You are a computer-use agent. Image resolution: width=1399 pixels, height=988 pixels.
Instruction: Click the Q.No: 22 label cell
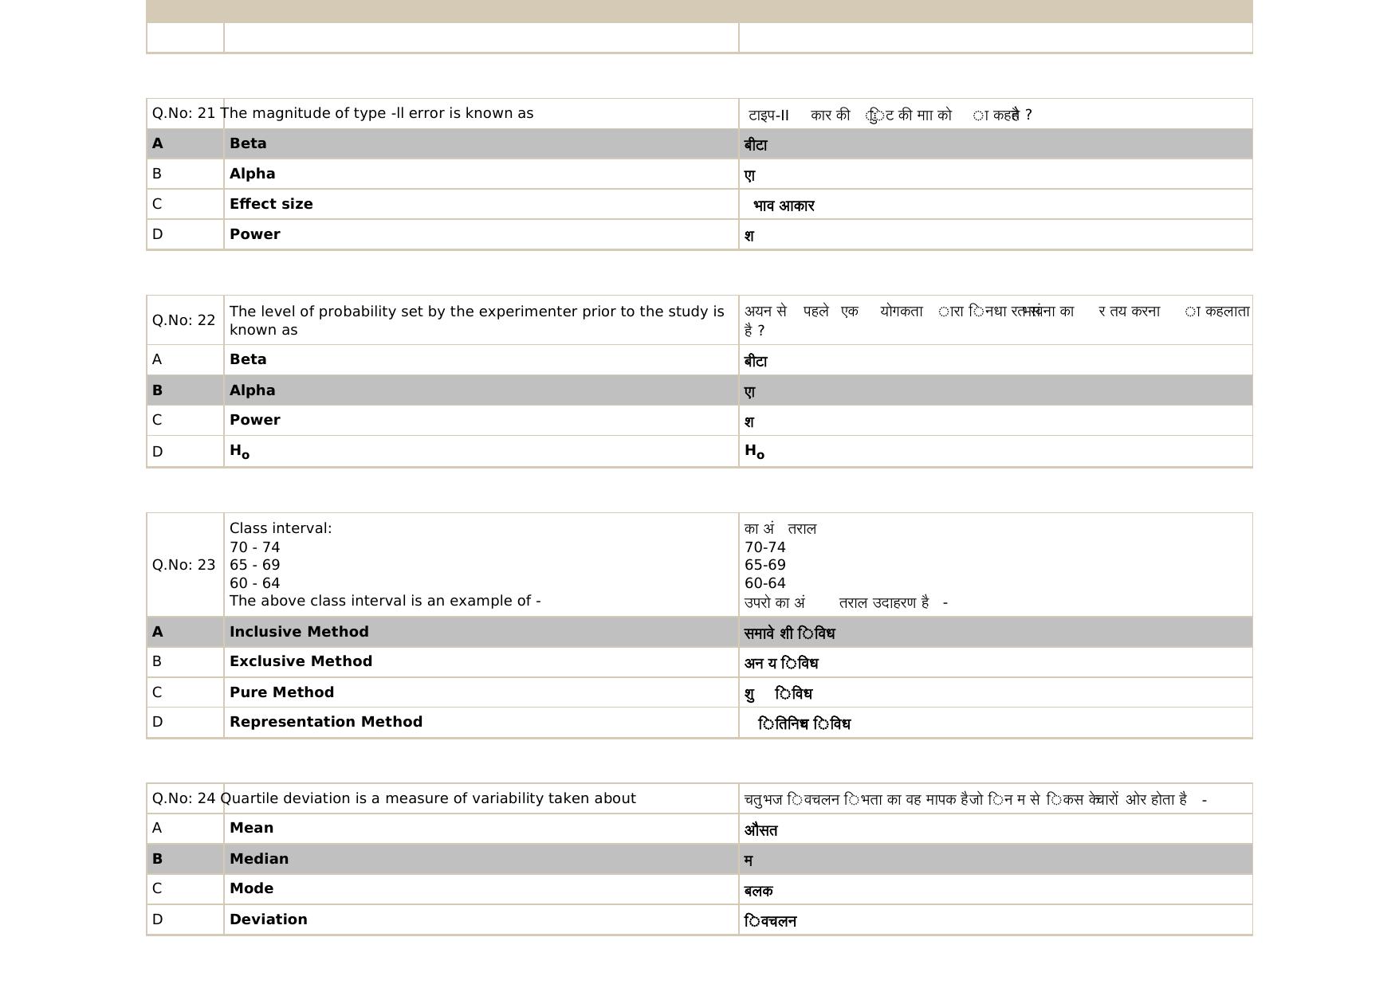pyautogui.click(x=184, y=320)
